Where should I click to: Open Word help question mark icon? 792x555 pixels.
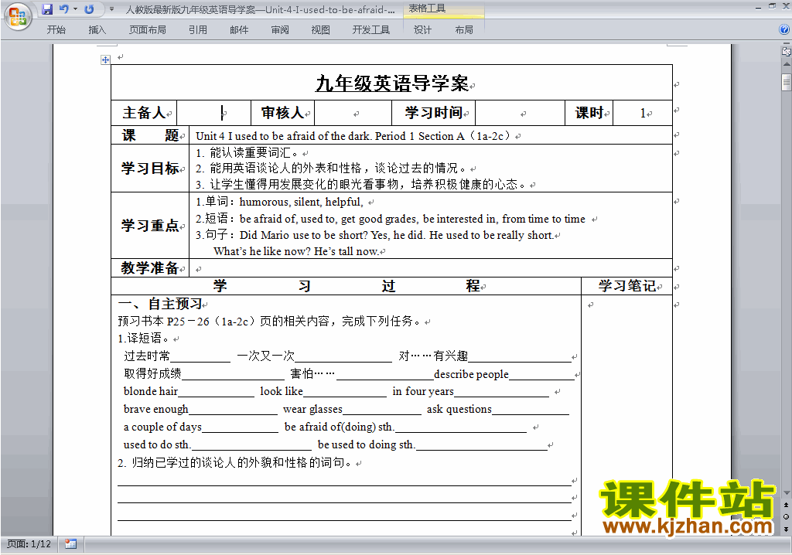pyautogui.click(x=784, y=30)
